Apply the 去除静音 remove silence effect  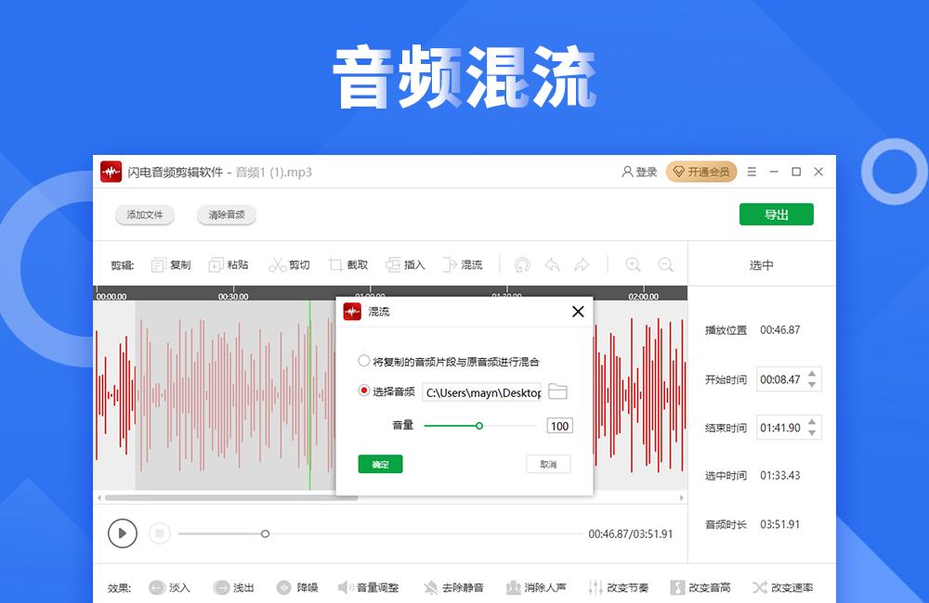(454, 587)
